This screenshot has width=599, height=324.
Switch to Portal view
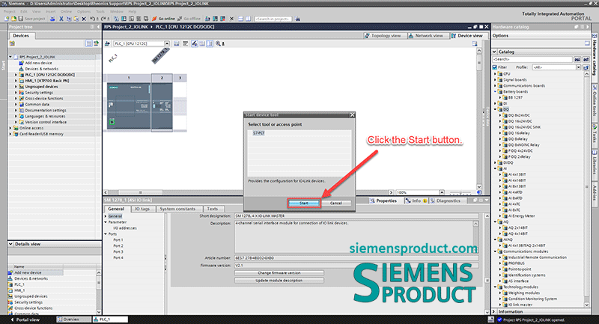[x=25, y=320]
